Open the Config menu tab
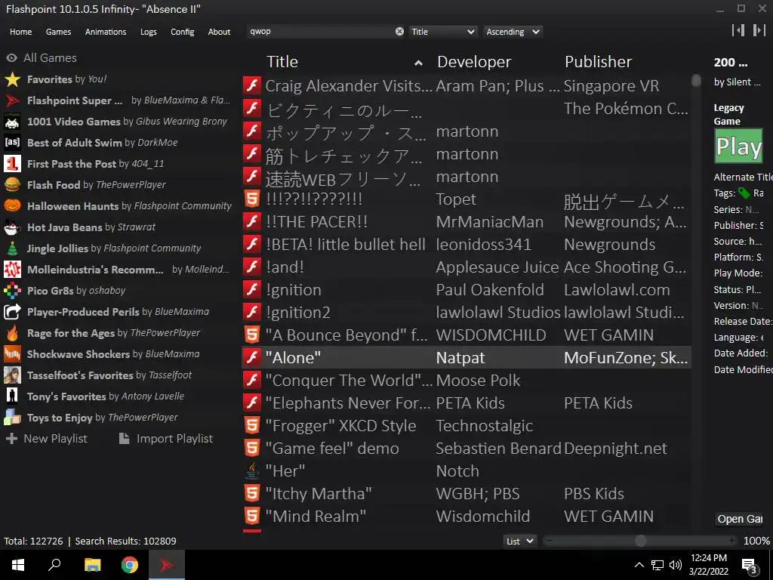The height and width of the screenshot is (580, 773). point(183,32)
